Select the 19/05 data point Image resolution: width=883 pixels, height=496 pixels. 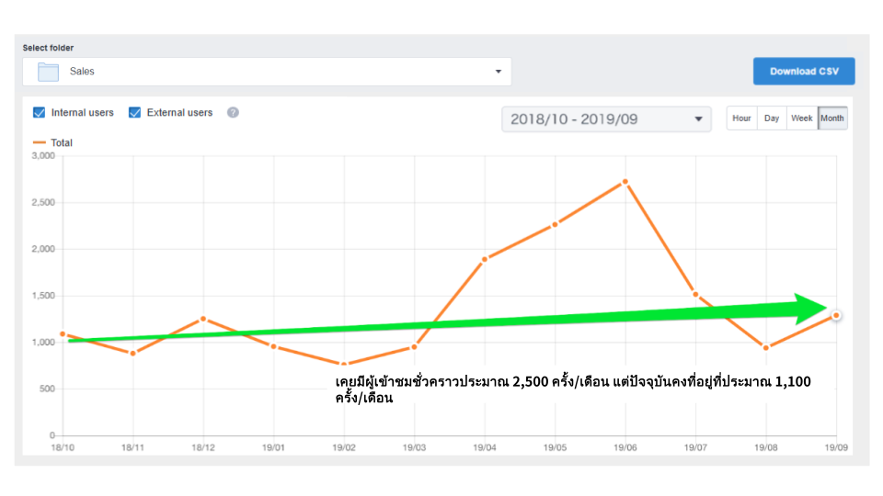click(555, 224)
